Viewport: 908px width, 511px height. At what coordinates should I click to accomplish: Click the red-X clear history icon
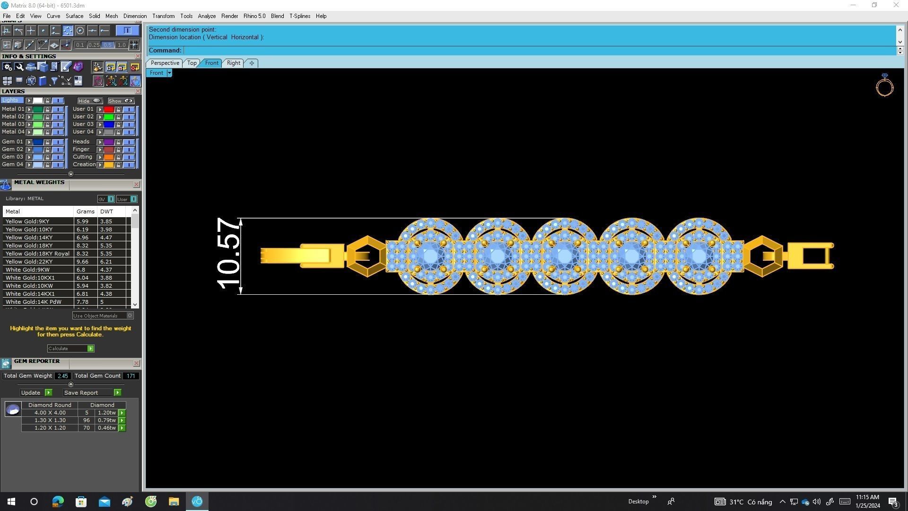135,67
